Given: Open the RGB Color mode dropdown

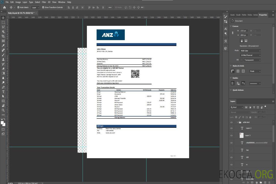Looking at the screenshot, I should [250, 51].
